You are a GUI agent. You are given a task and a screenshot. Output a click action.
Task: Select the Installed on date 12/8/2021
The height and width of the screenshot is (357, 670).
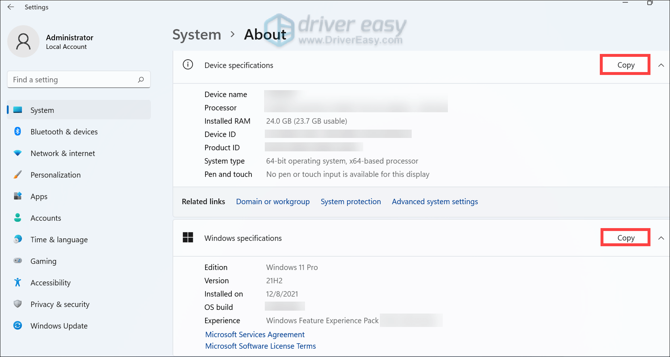tap(282, 294)
